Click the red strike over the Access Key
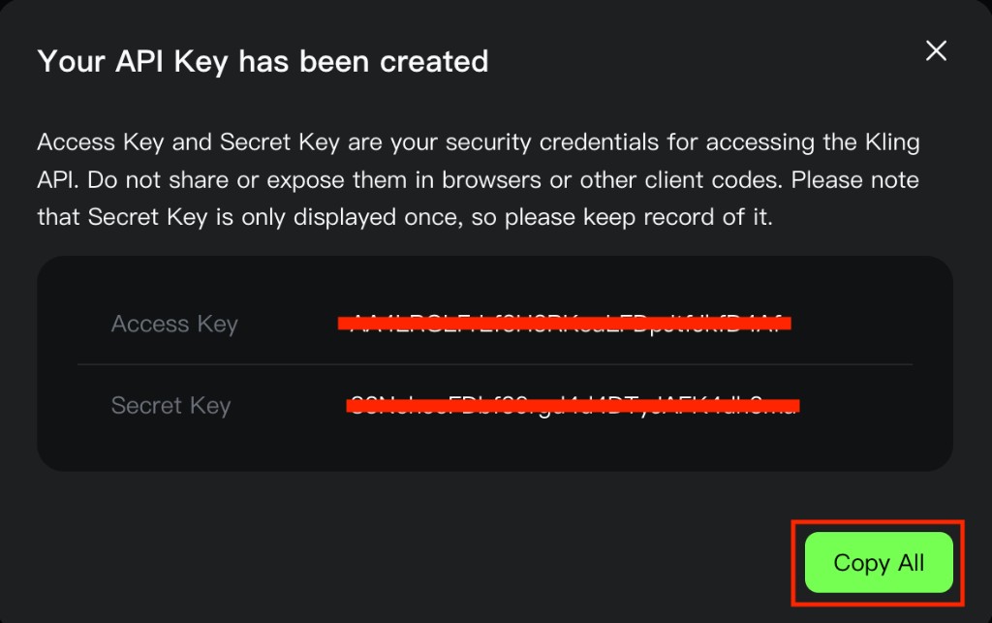 click(x=565, y=323)
